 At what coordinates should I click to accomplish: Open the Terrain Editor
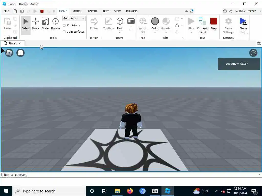(x=94, y=24)
